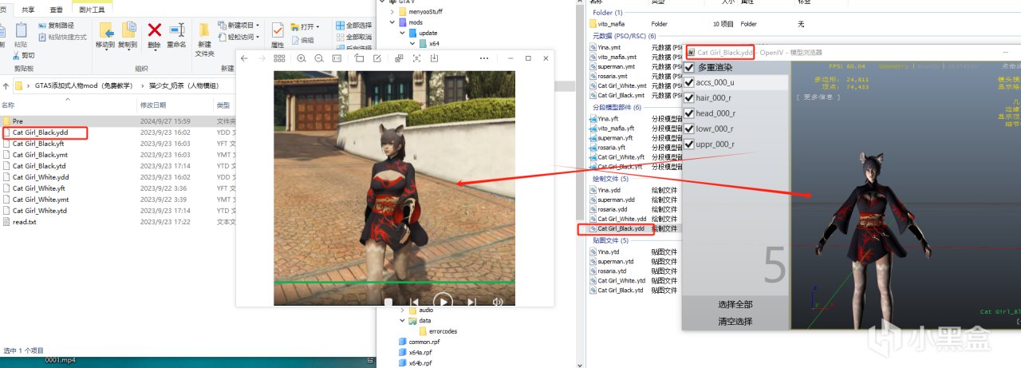Switch to the 共享 ribbon tab
This screenshot has height=368, width=1021.
coord(28,10)
